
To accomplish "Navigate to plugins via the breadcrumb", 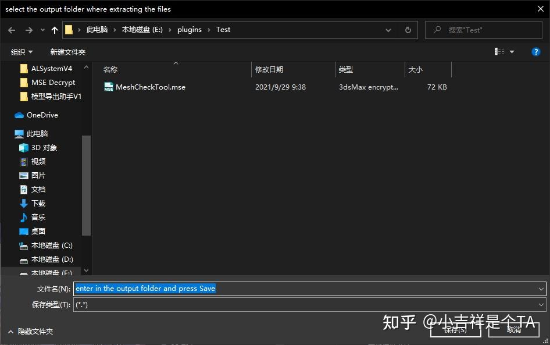I will (189, 30).
